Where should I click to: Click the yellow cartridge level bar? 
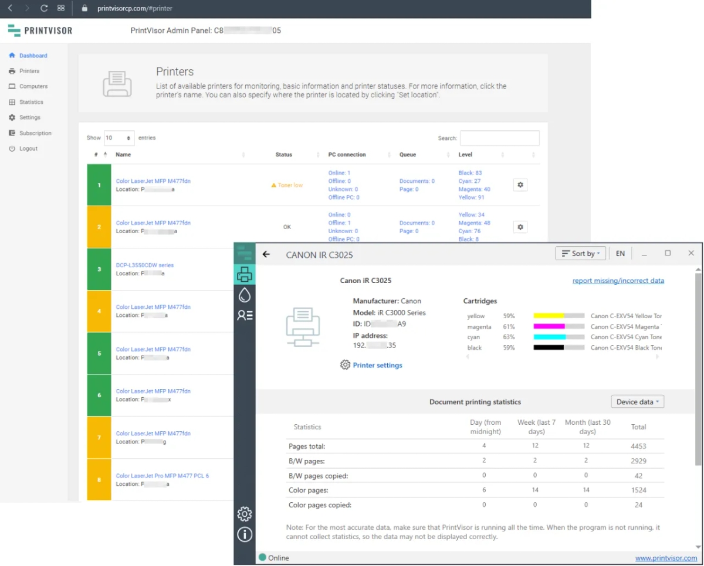pos(559,316)
